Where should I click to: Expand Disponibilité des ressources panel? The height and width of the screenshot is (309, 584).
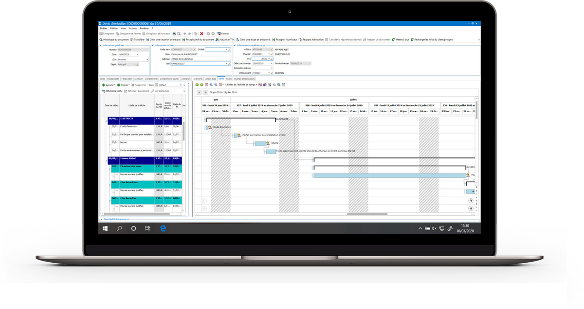coord(101,219)
